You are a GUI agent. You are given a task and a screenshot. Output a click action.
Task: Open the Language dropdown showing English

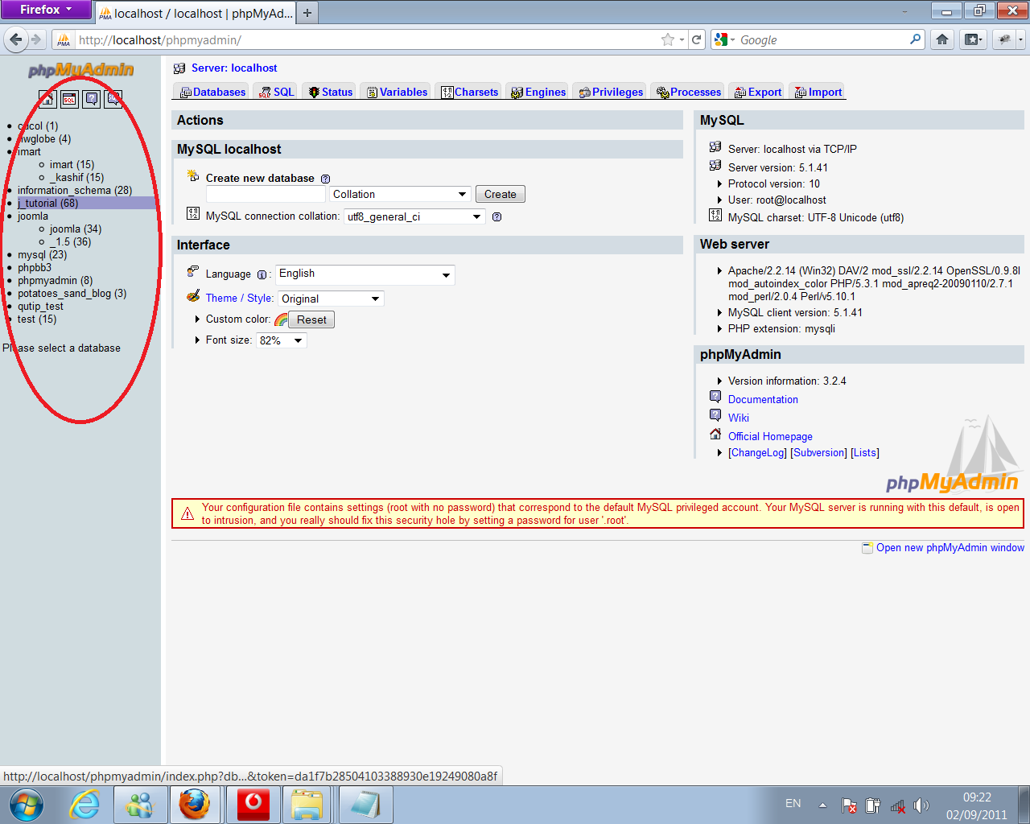[x=365, y=274]
